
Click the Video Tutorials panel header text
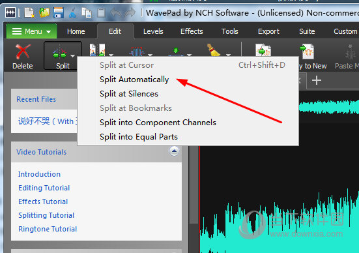42,152
